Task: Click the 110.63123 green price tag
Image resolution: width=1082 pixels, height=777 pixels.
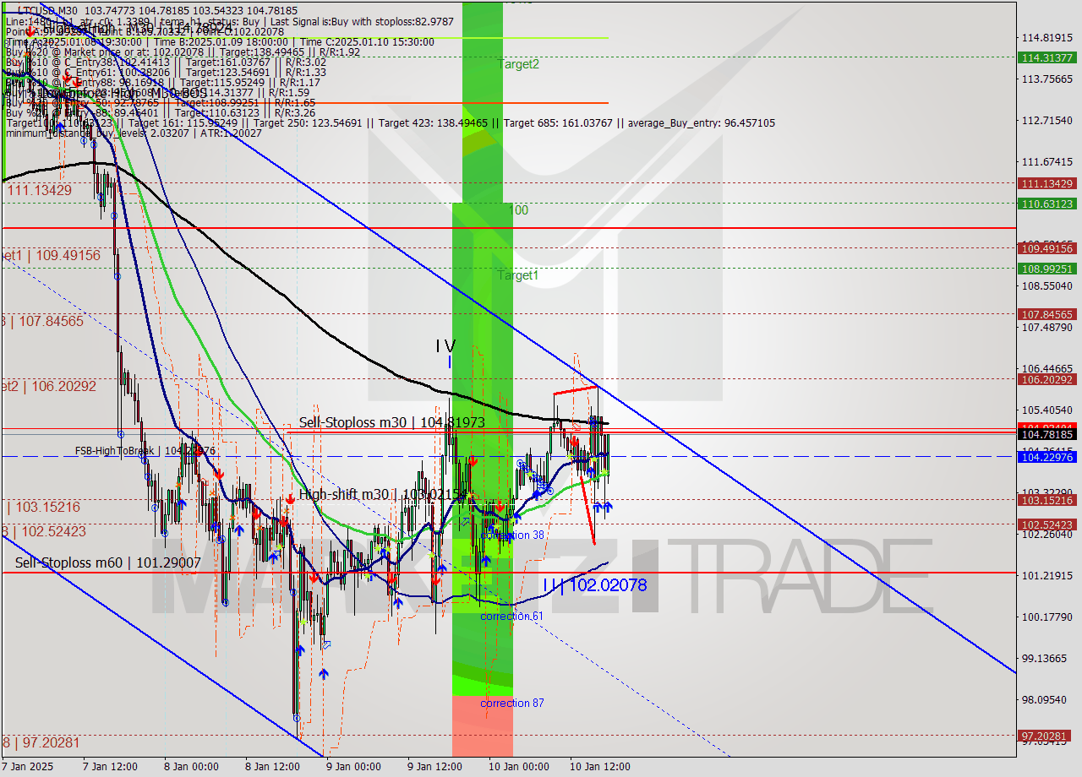Action: 1047,204
